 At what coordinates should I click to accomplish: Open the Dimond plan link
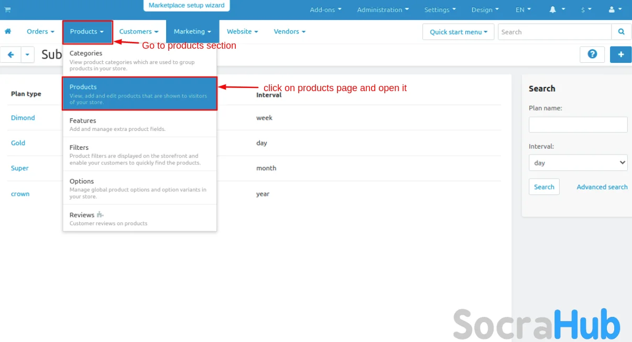click(x=23, y=118)
